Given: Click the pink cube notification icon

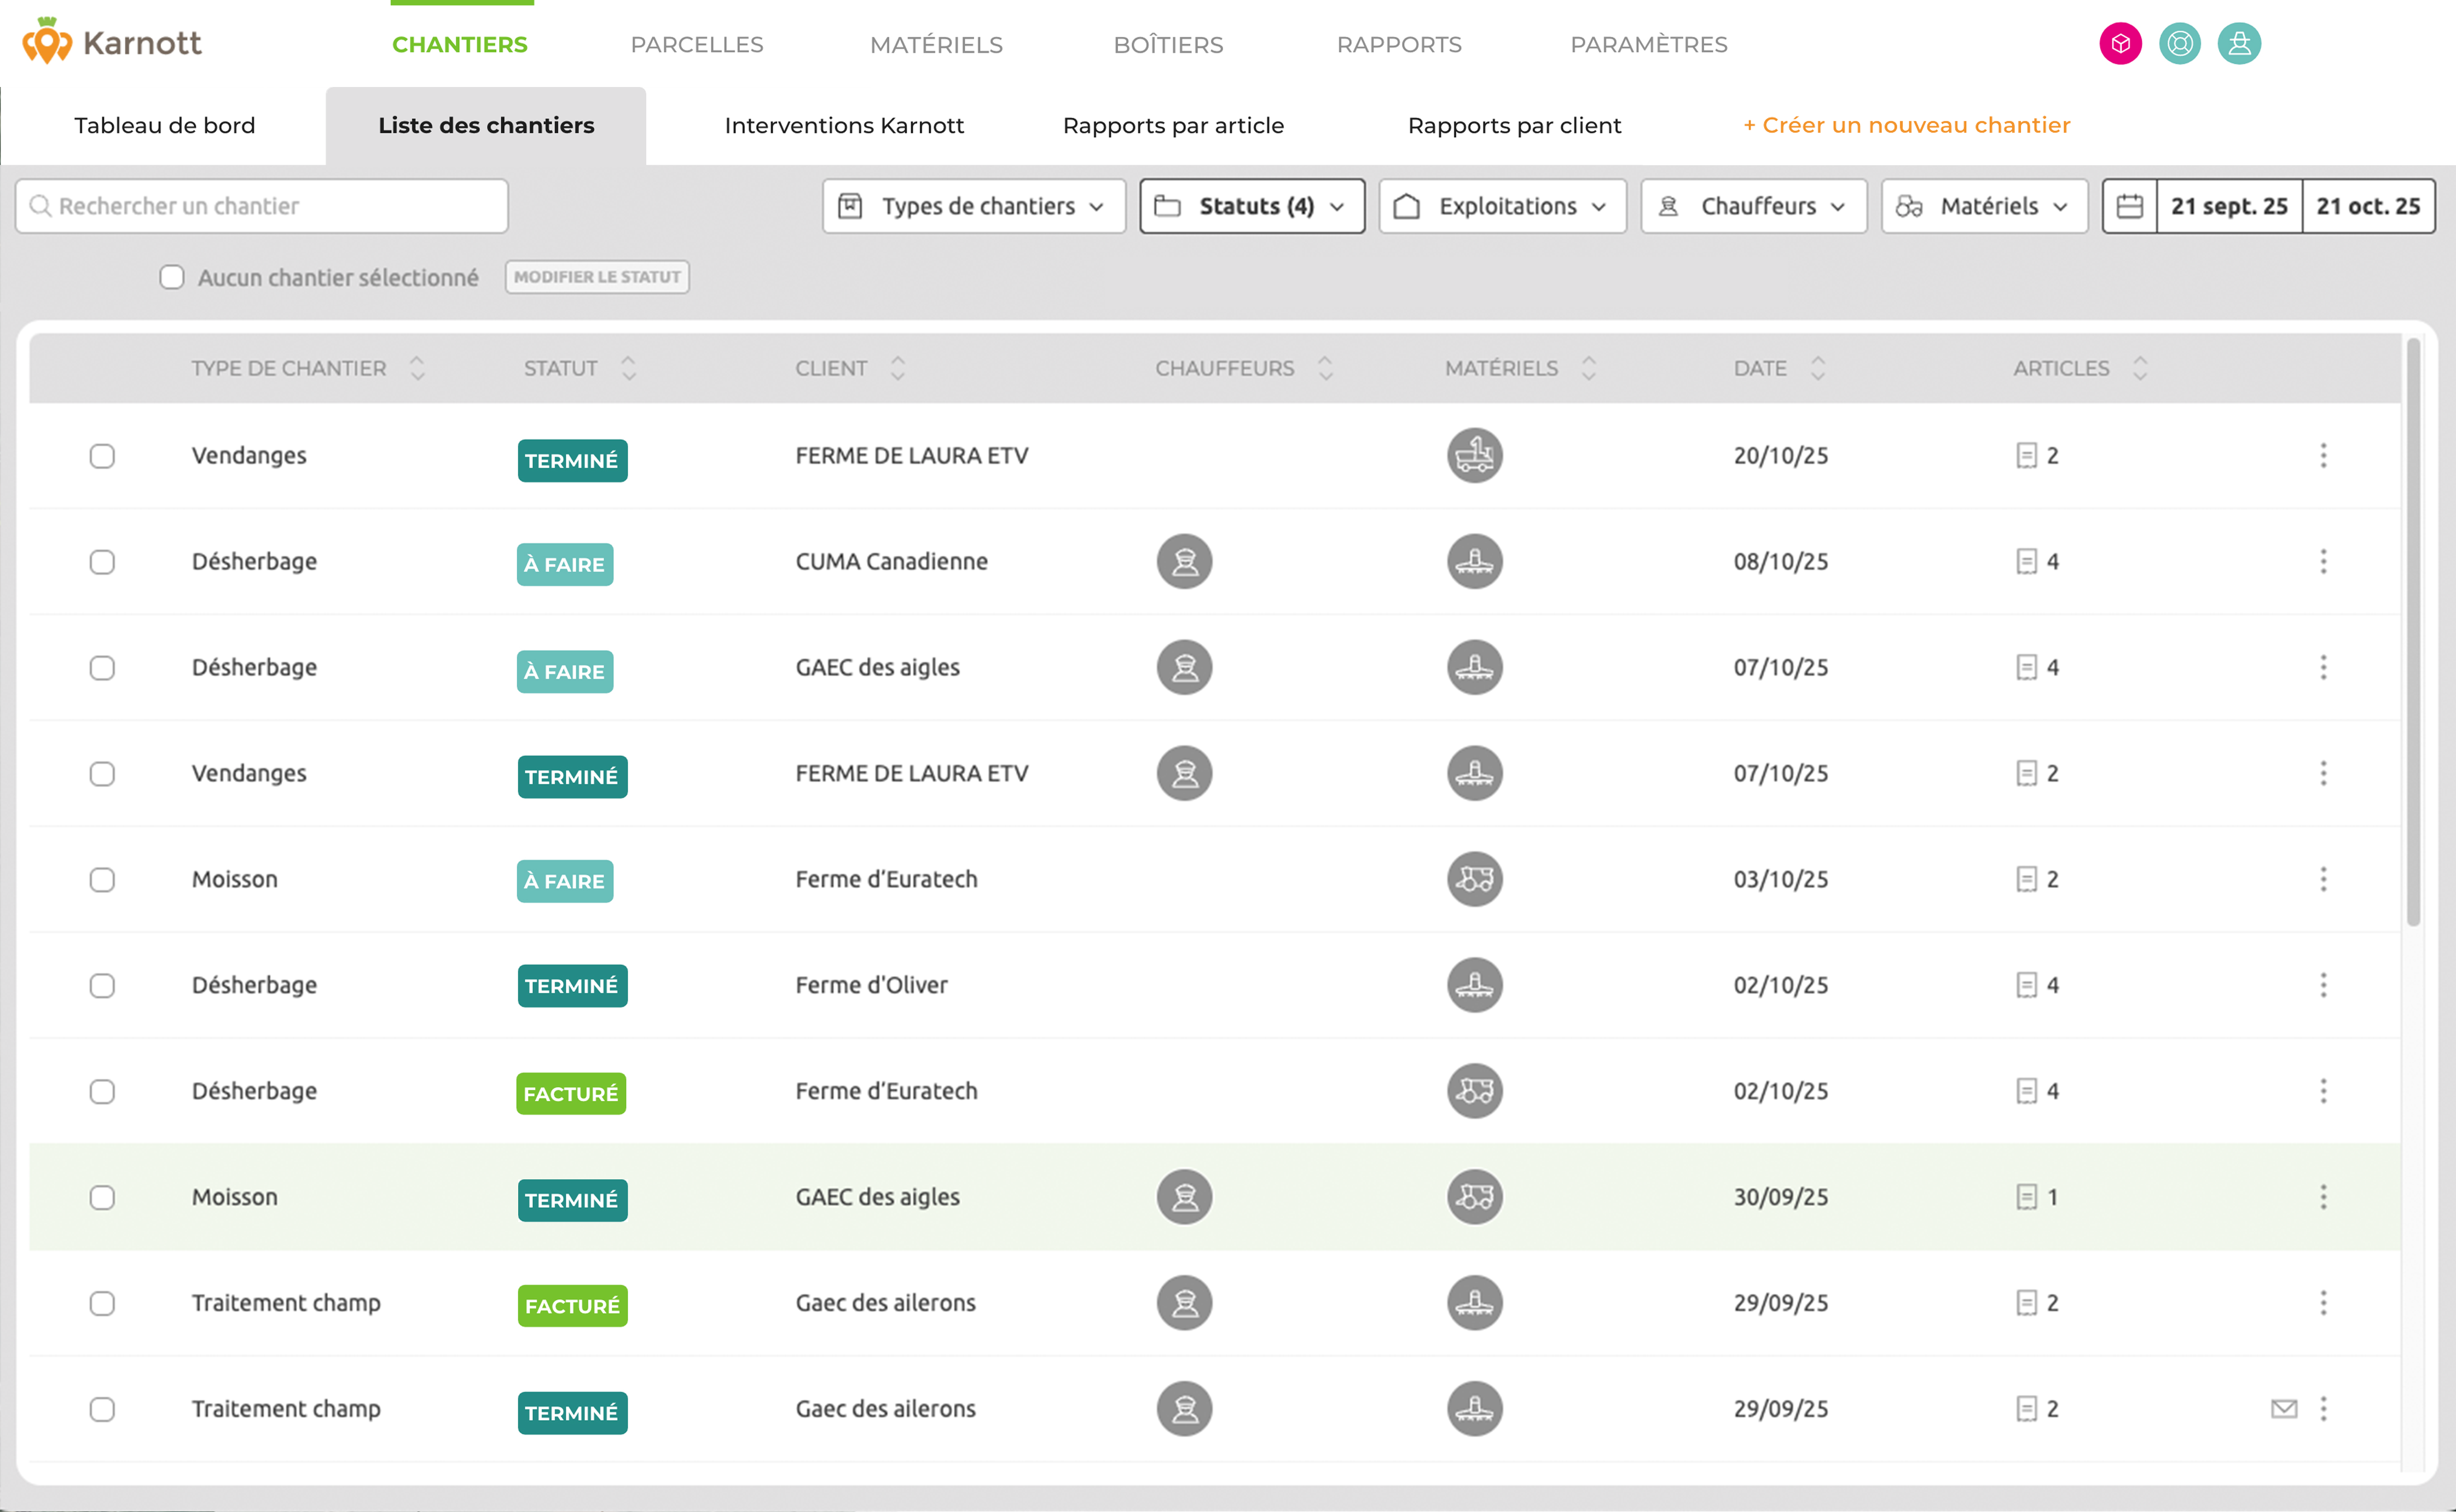Looking at the screenshot, I should coord(2121,43).
